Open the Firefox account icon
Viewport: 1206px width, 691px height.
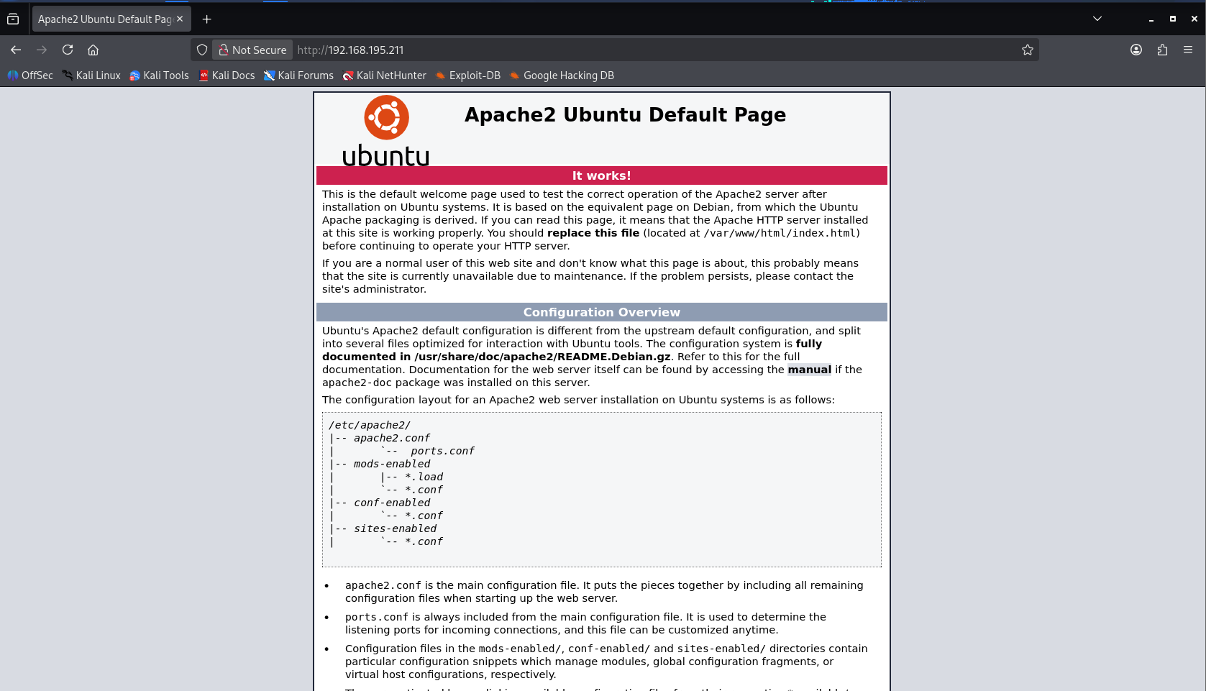[1136, 50]
